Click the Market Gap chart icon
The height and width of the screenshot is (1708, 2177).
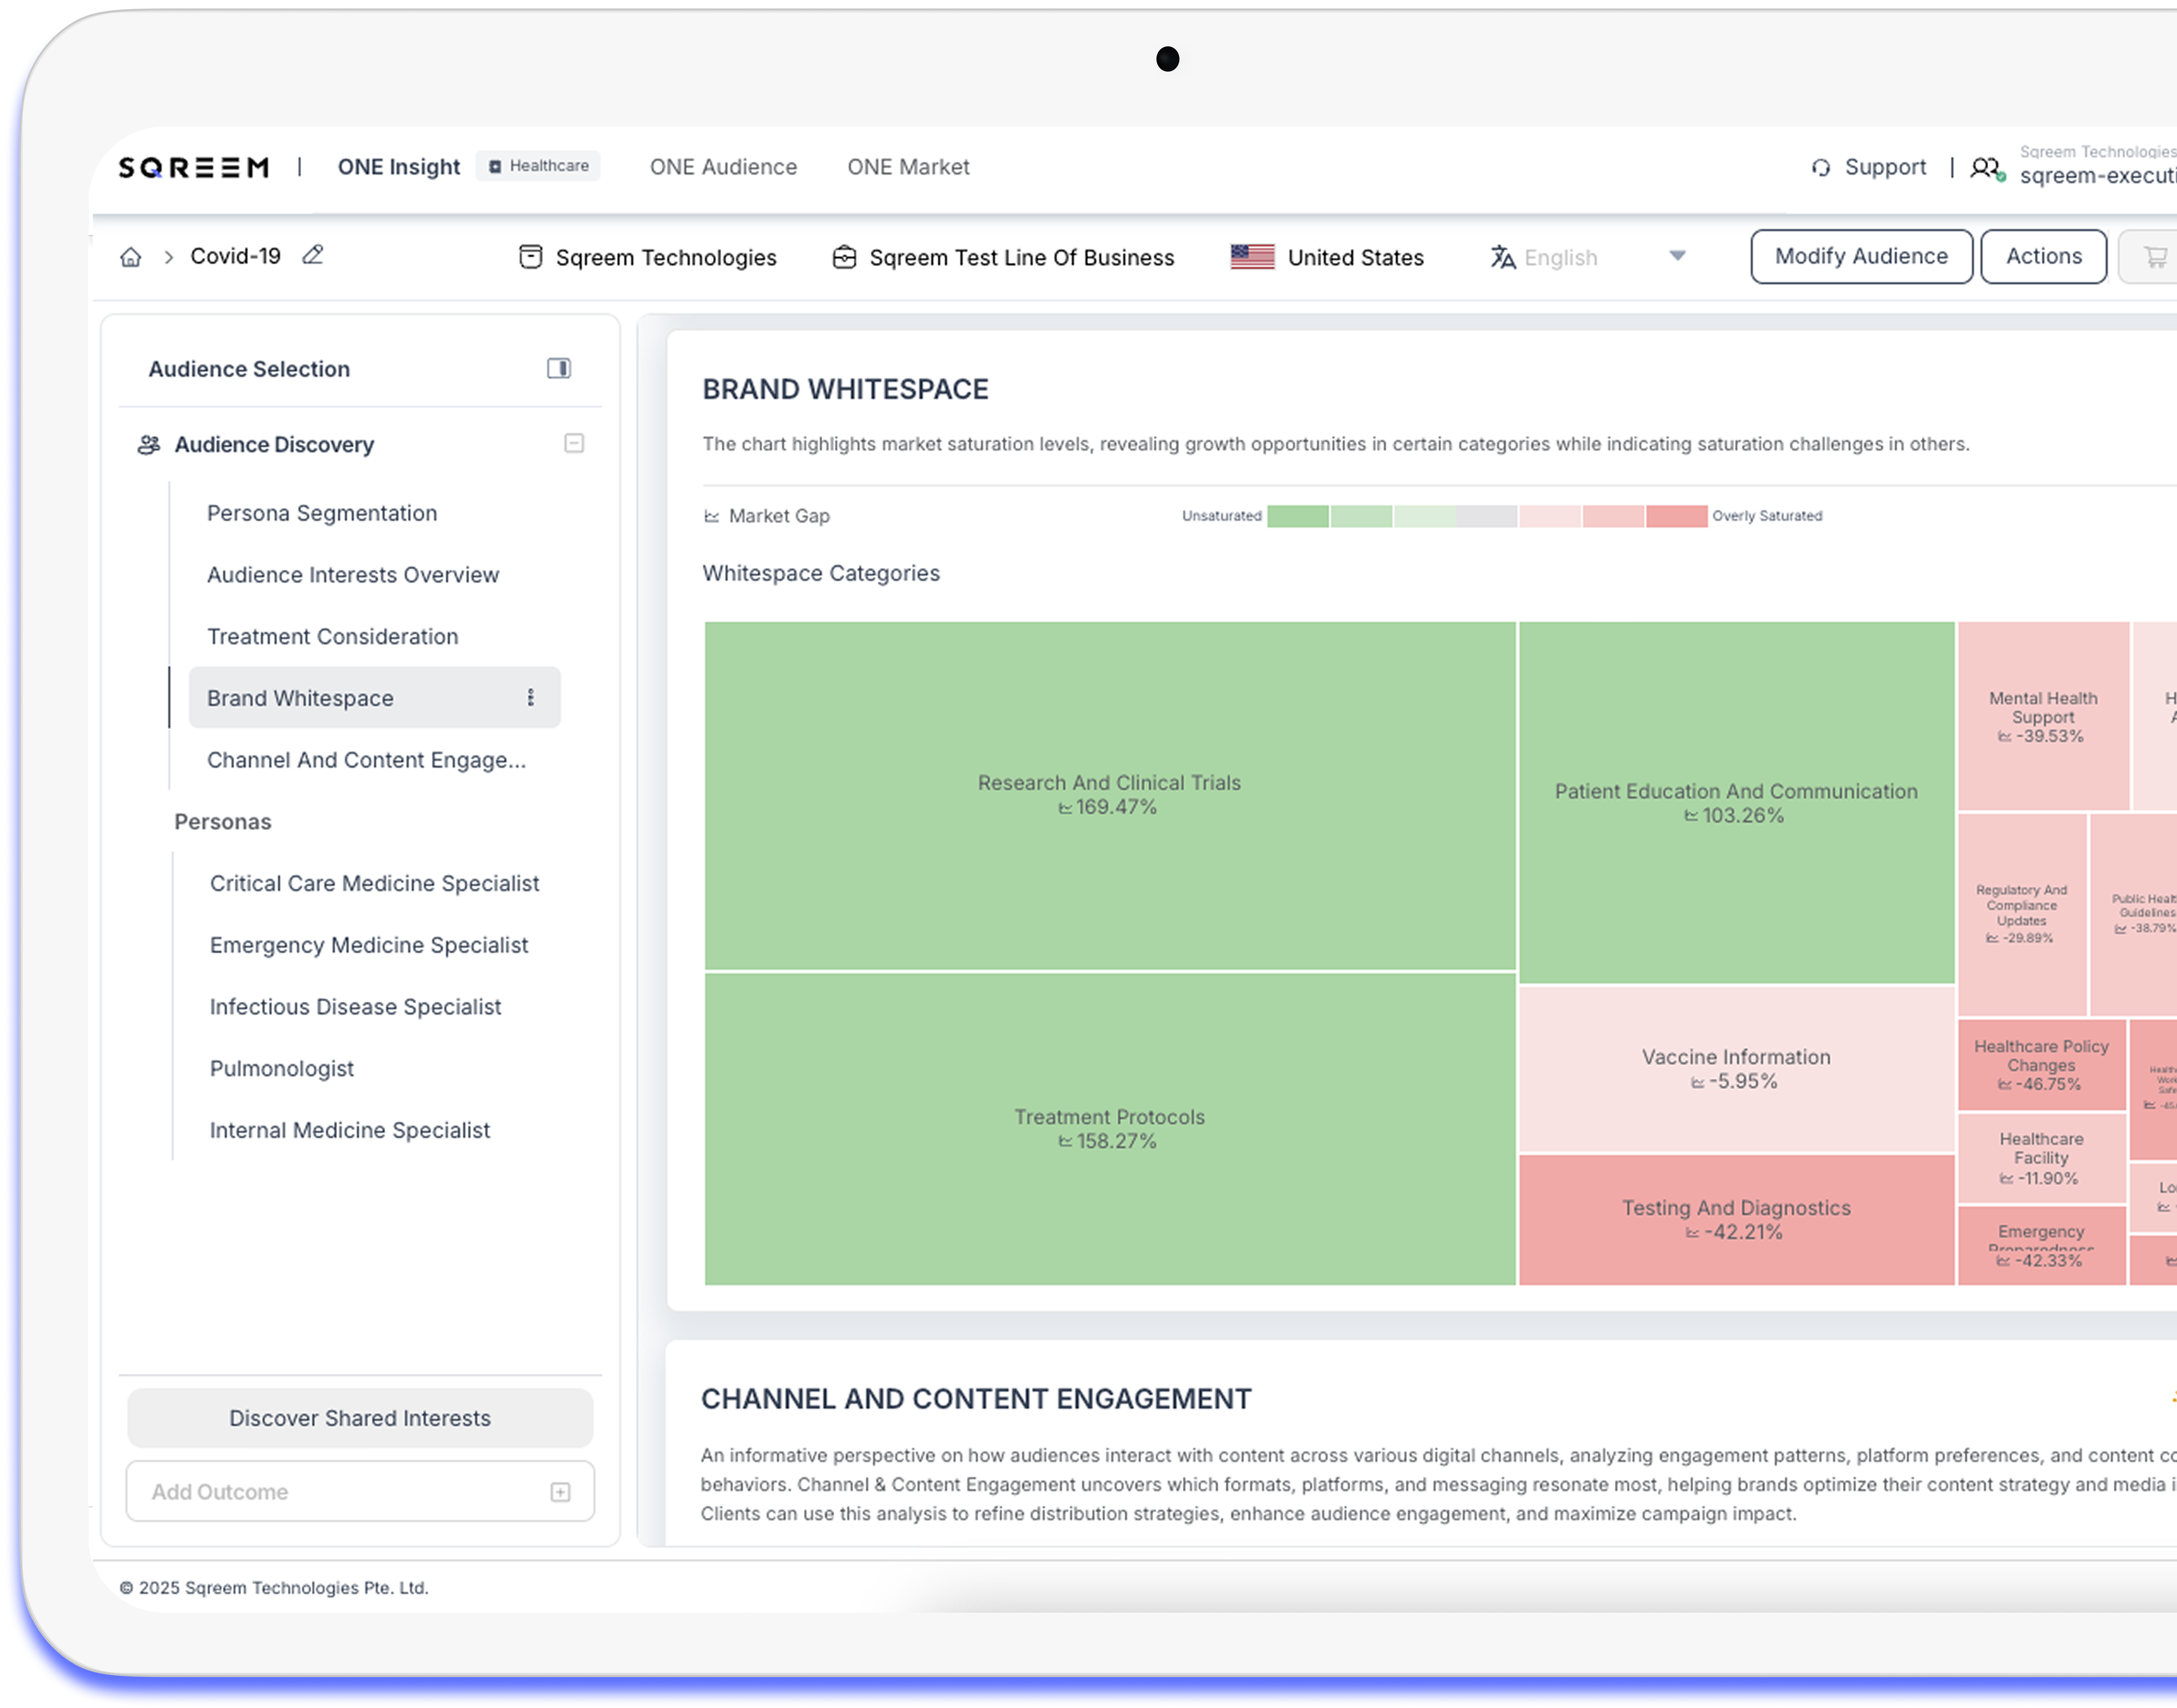[712, 516]
